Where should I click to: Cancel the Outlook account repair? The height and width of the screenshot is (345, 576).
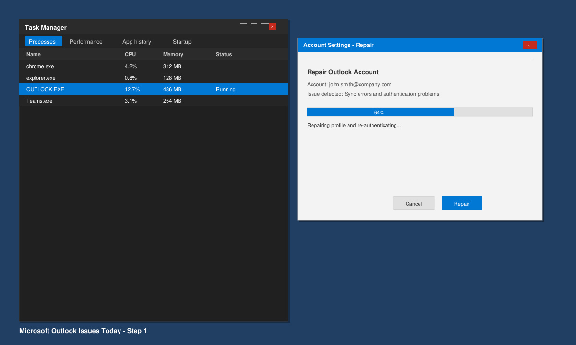click(x=414, y=203)
